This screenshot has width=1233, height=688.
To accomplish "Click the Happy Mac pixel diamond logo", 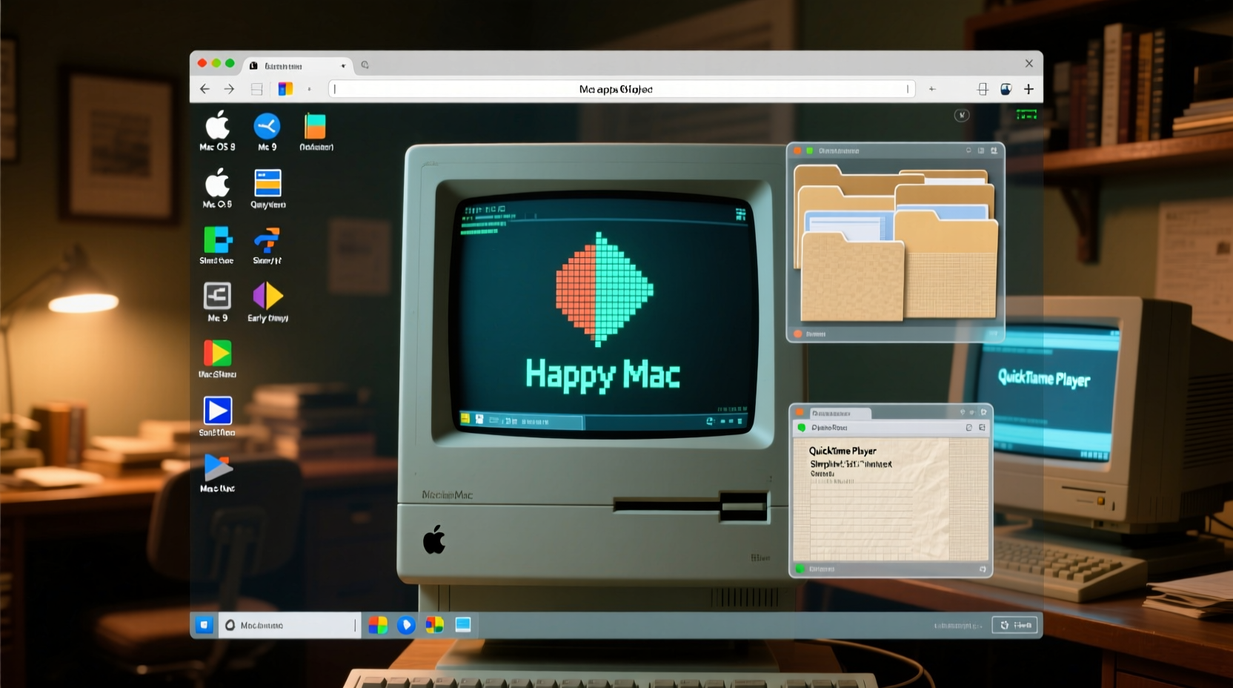I will (x=604, y=289).
